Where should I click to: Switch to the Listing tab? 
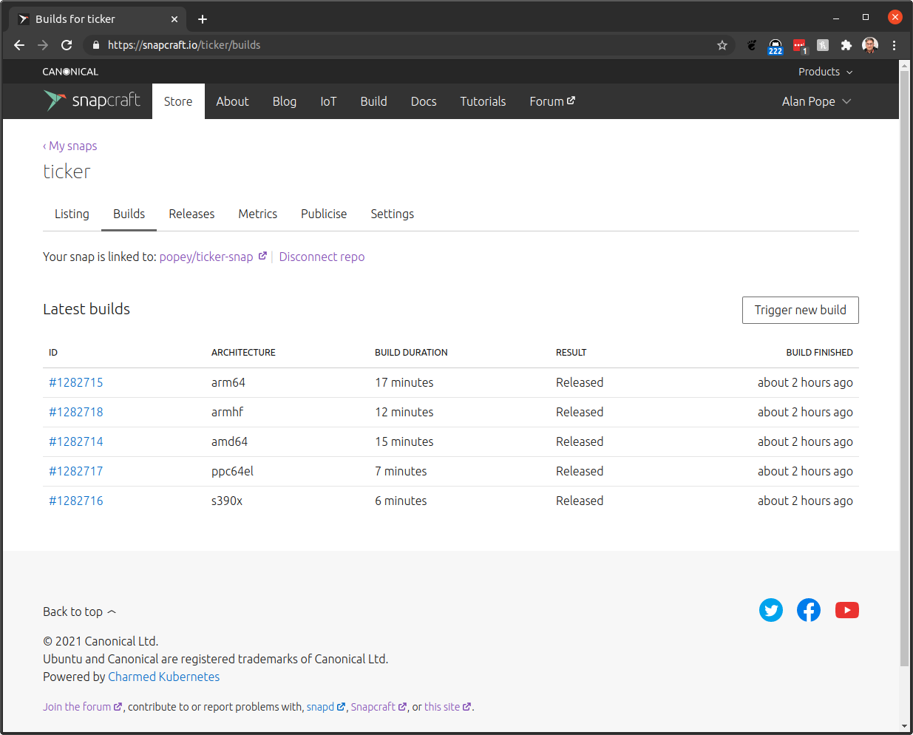click(x=72, y=214)
